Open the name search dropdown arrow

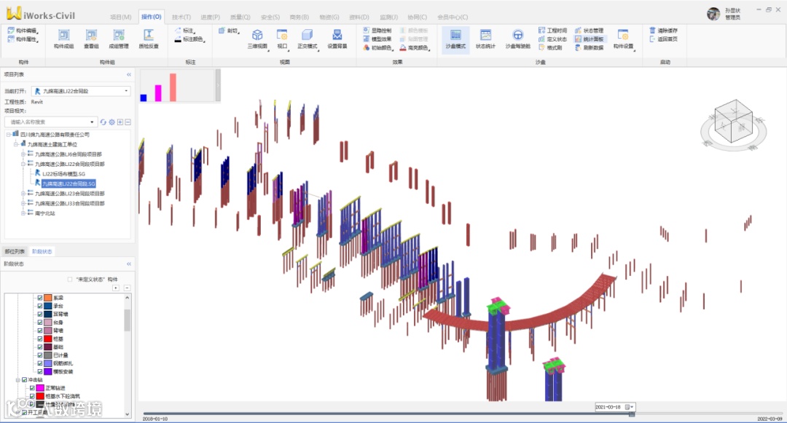click(91, 122)
